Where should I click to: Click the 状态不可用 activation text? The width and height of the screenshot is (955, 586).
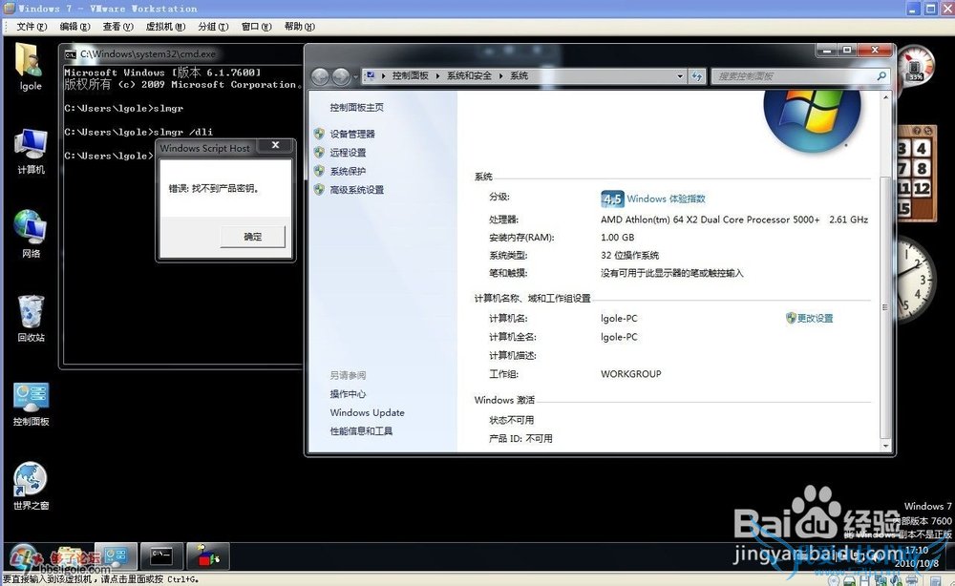tap(512, 421)
